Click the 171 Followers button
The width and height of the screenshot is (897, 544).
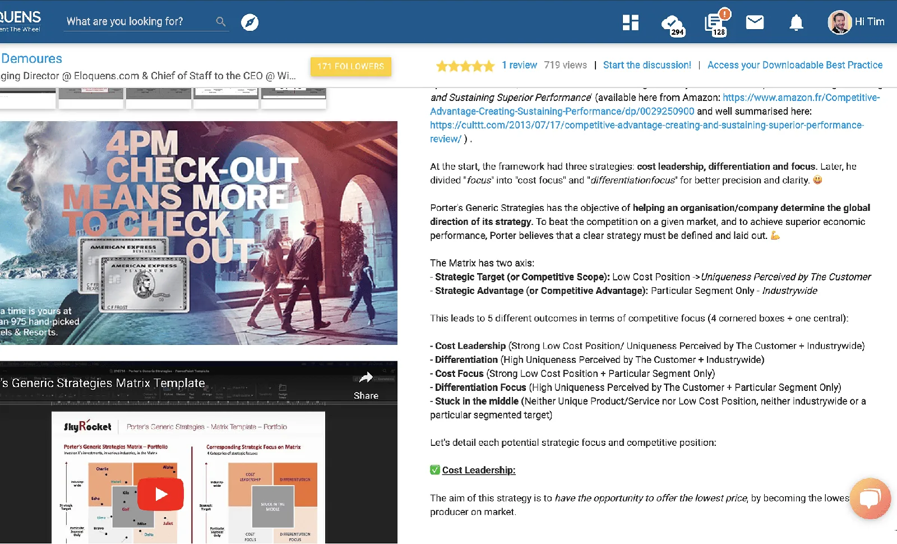[351, 67]
